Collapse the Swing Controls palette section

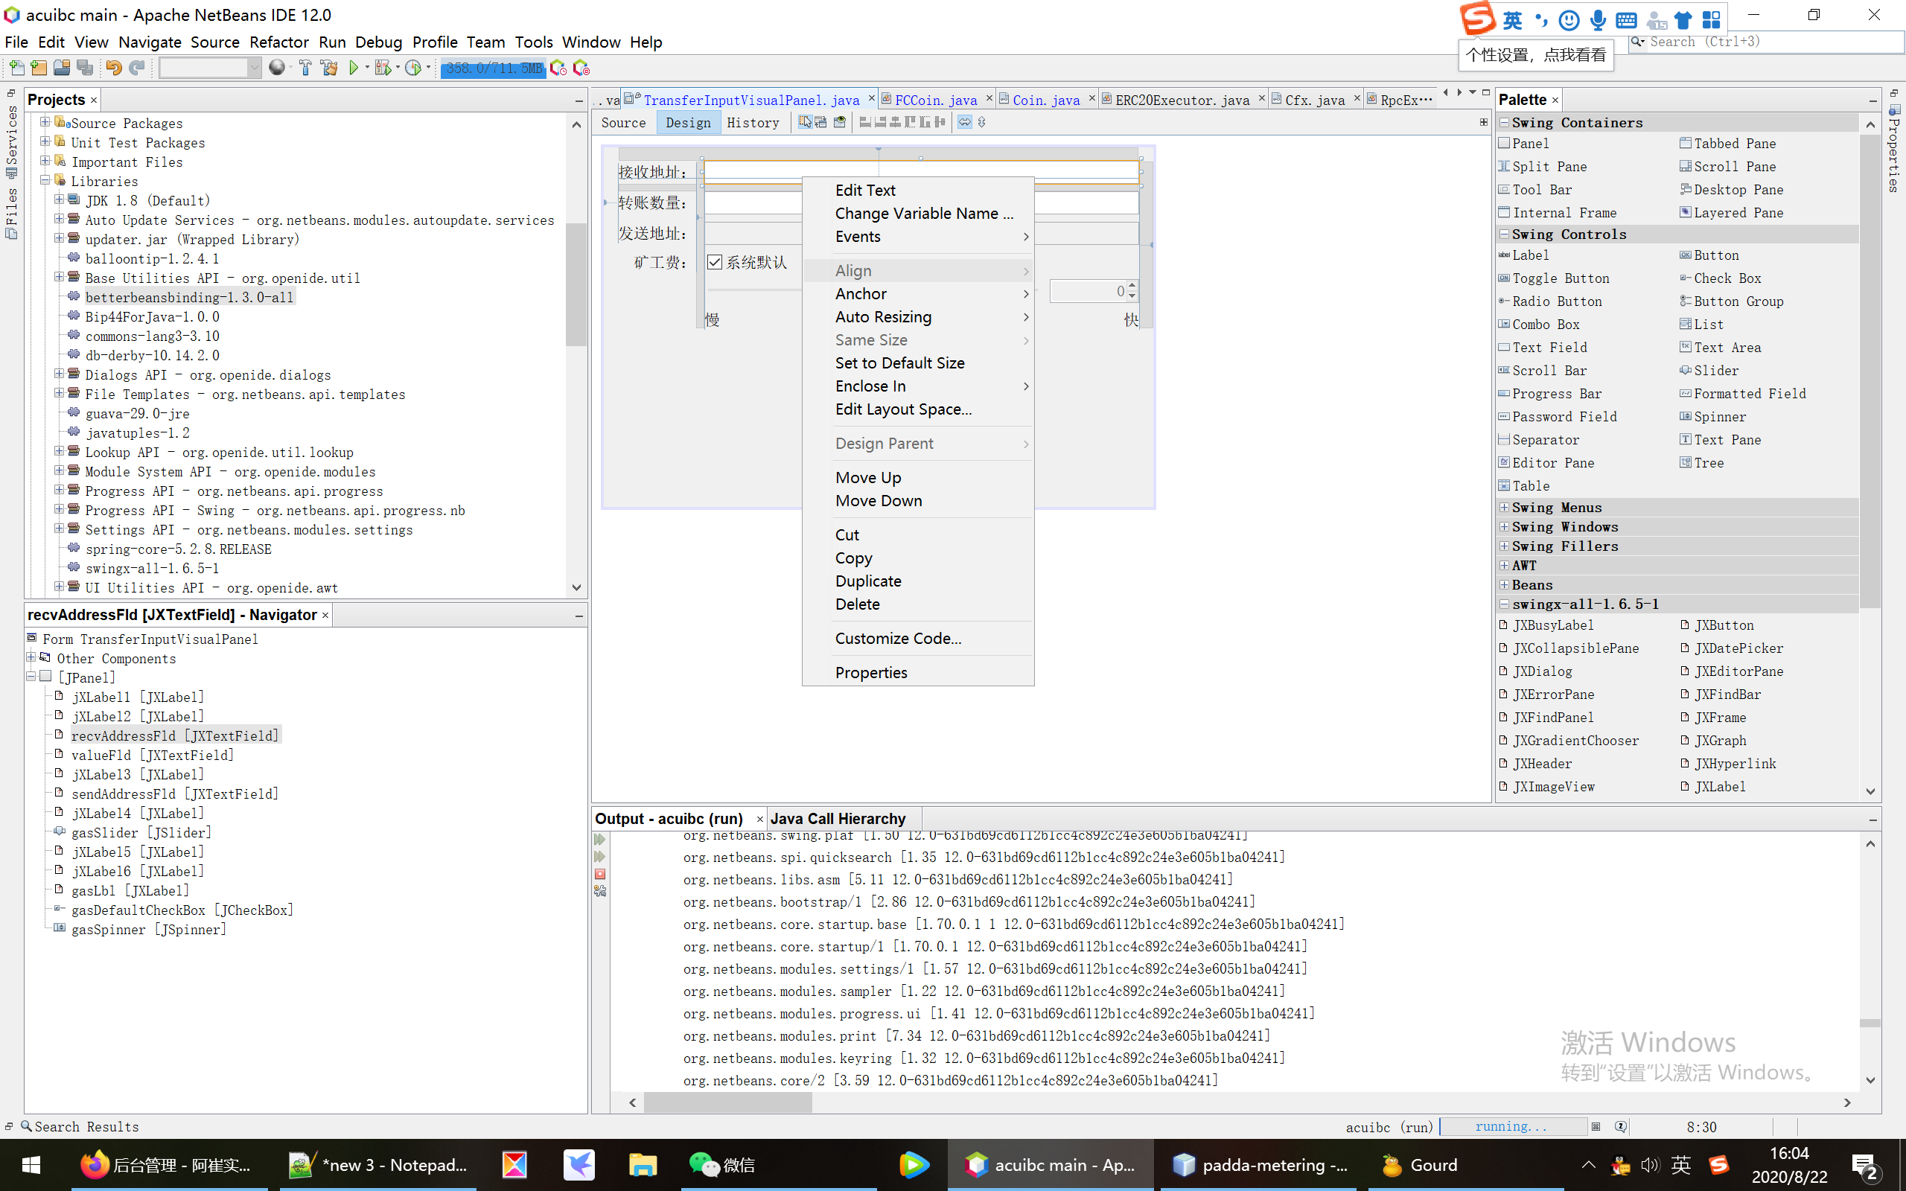pos(1504,234)
